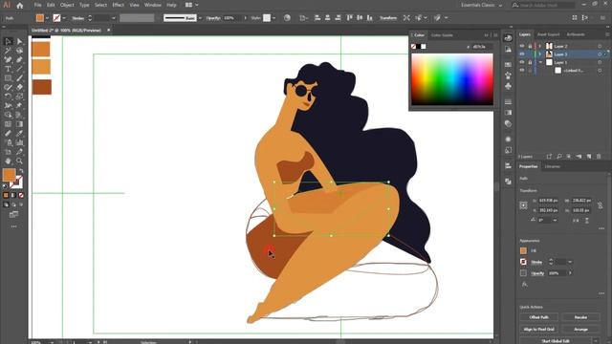Screen dimensions: 612x344
Task: Click Delete Selection trash in Layers panel
Action: point(599,157)
